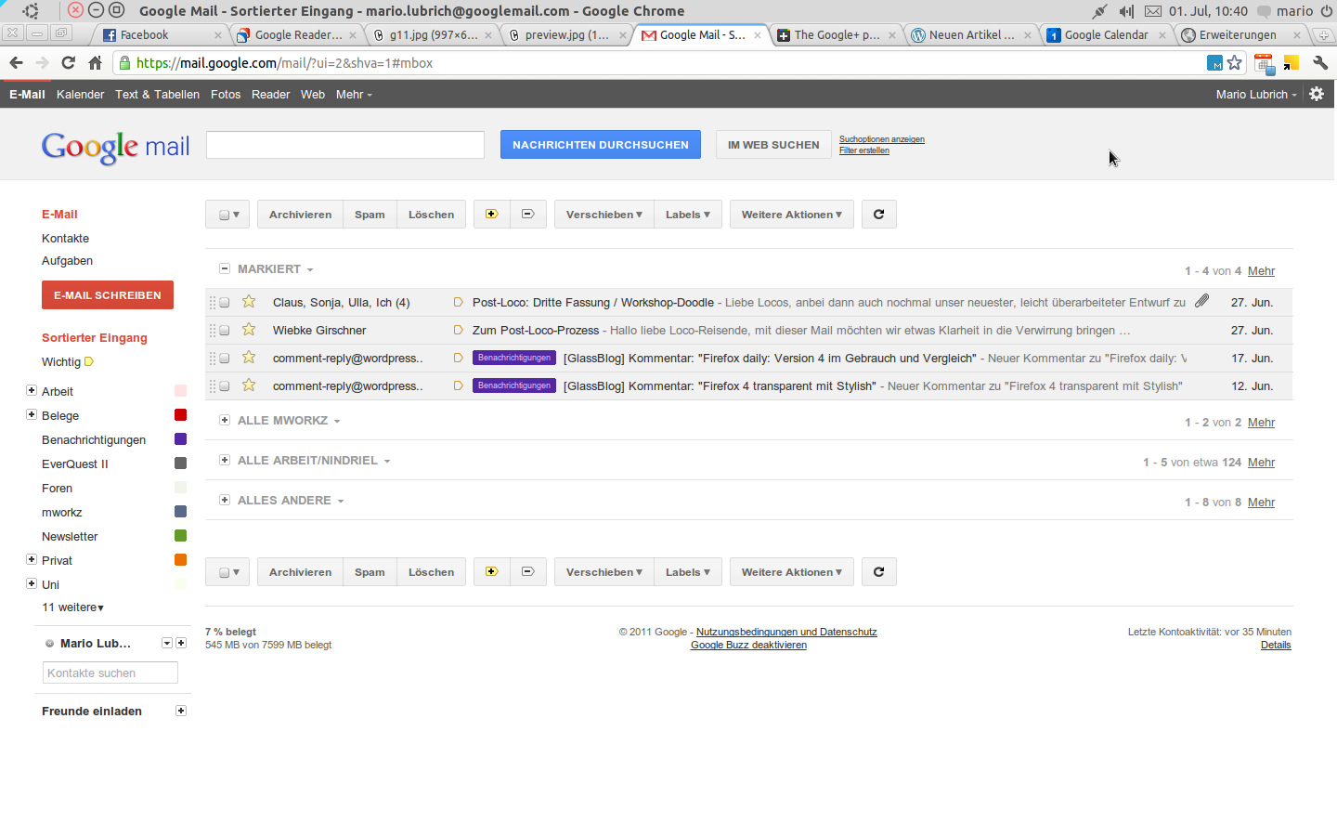The width and height of the screenshot is (1337, 836).
Task: Mark as important with top yellow plus icon
Action: tap(492, 215)
